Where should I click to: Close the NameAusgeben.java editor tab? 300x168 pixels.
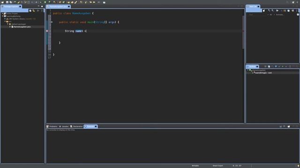point(69,7)
